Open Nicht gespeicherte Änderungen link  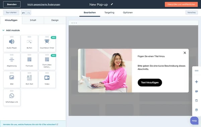click(x=44, y=4)
